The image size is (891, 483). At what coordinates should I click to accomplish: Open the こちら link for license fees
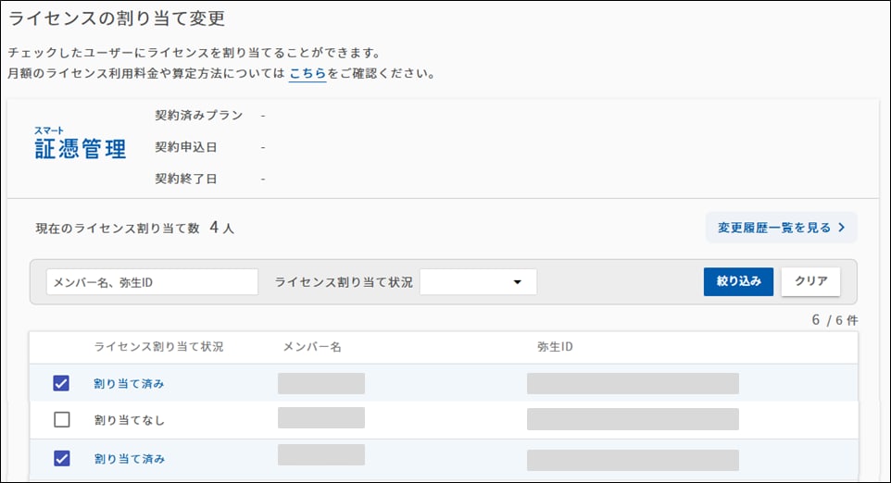tap(307, 73)
